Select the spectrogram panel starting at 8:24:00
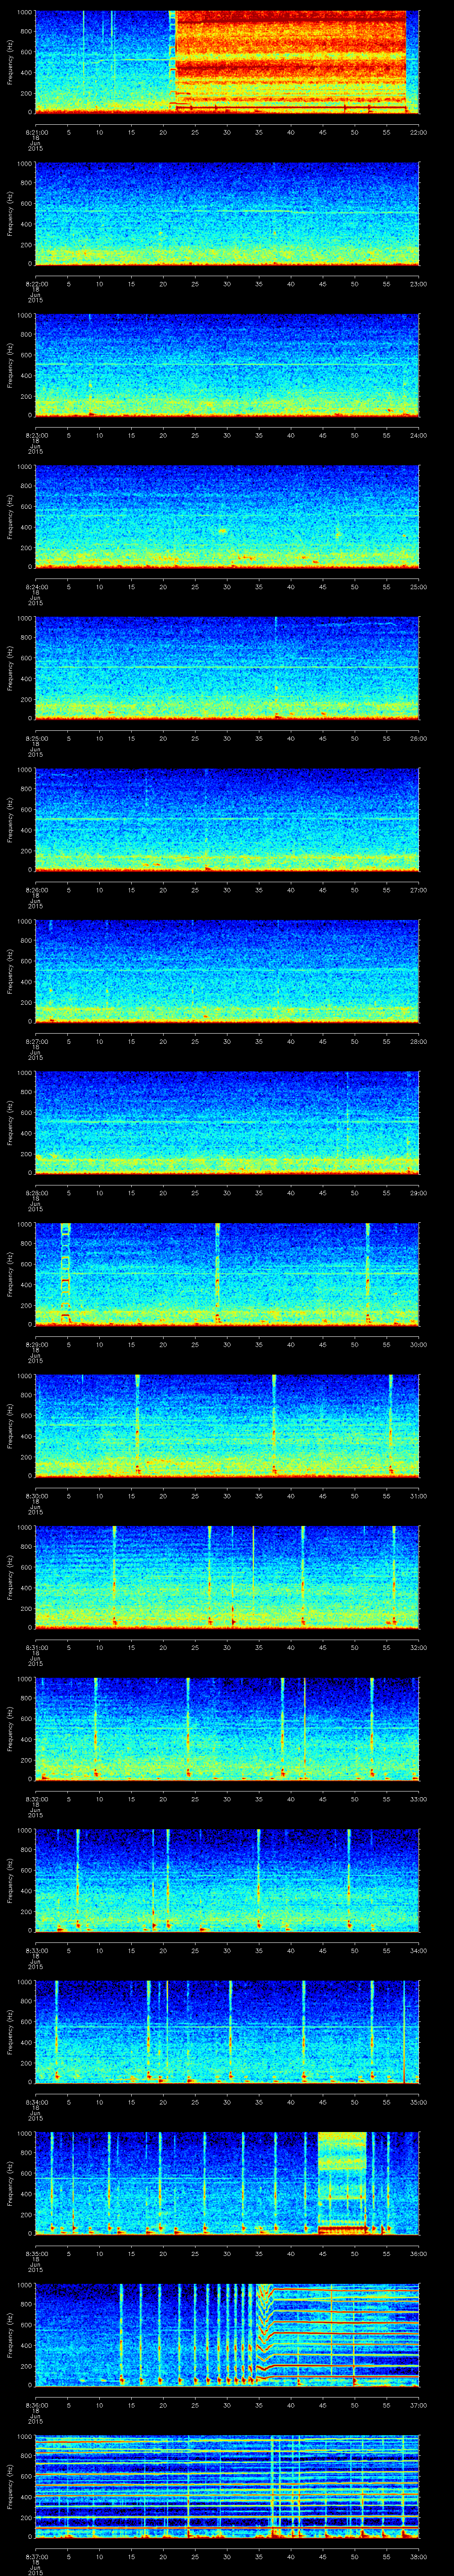The width and height of the screenshot is (454, 2576). click(227, 517)
